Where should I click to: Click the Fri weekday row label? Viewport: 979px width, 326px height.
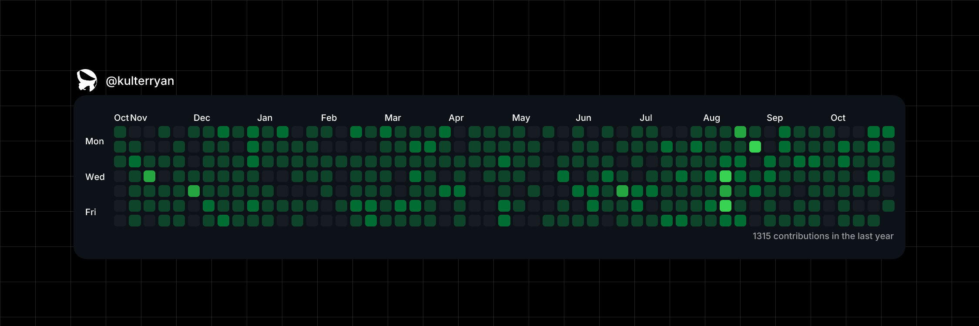coord(91,212)
